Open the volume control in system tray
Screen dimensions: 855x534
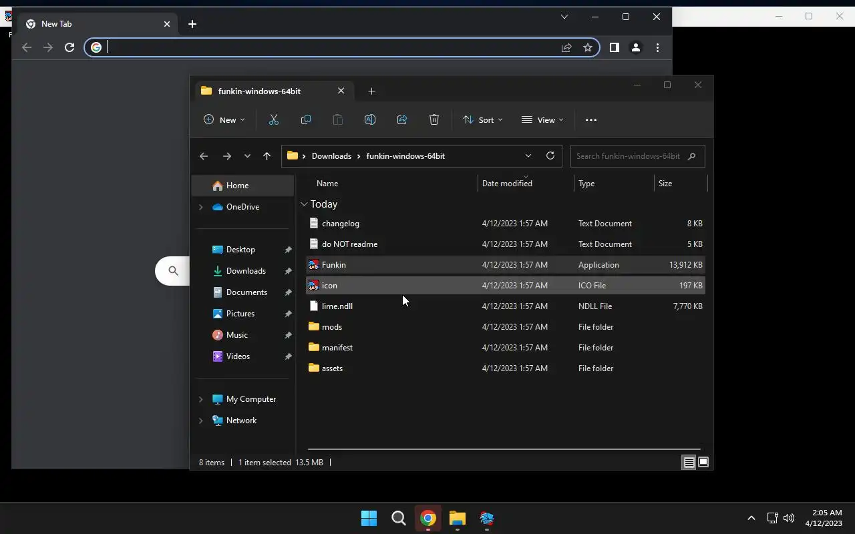click(x=789, y=518)
